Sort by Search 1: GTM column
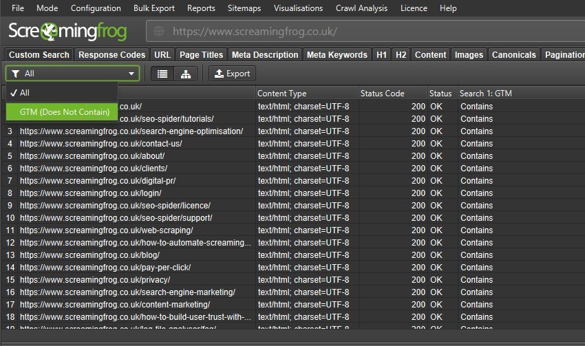 [x=486, y=94]
